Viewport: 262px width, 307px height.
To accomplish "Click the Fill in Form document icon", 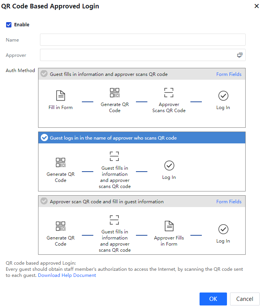I will click(61, 95).
